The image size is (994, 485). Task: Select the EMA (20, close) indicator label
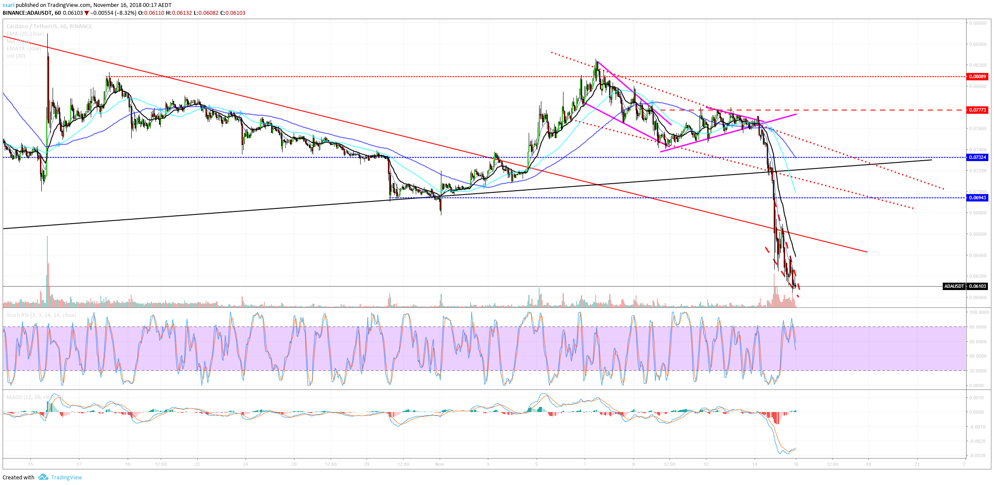point(25,33)
